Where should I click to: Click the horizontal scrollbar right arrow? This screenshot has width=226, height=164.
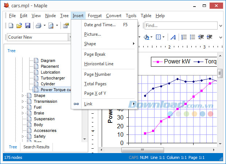214,150
